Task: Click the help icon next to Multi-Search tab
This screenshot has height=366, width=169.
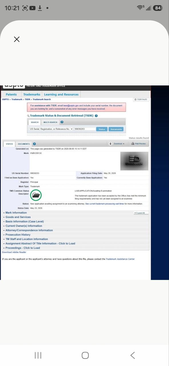Action: pos(62,122)
